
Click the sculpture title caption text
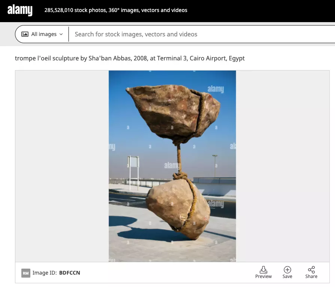[130, 58]
